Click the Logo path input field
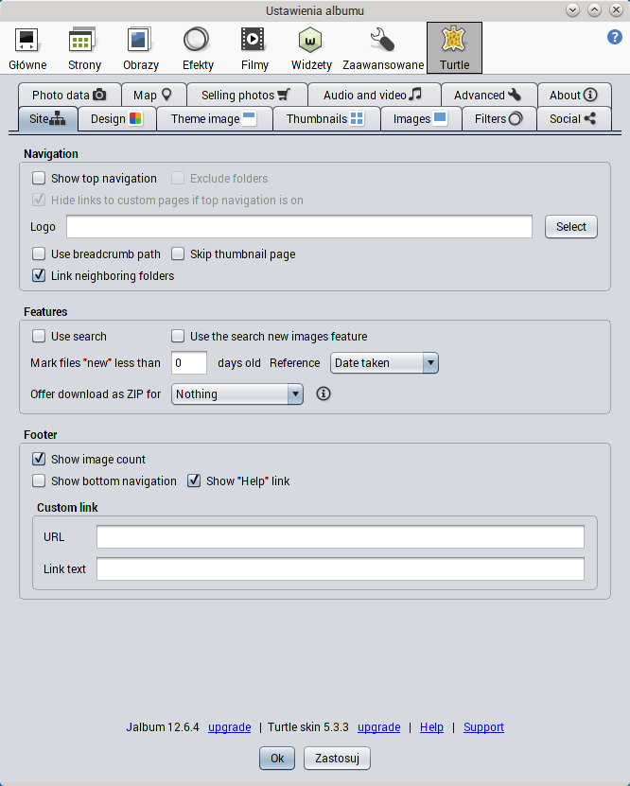630x786 pixels. click(x=299, y=227)
